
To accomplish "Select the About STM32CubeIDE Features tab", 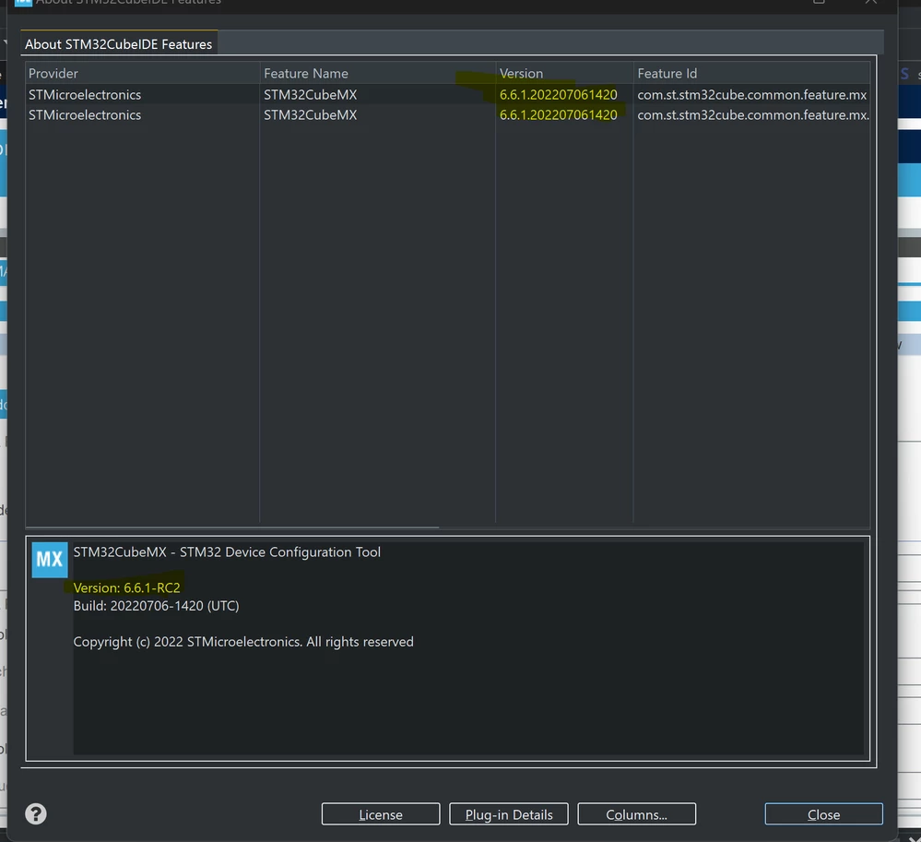I will coord(119,44).
